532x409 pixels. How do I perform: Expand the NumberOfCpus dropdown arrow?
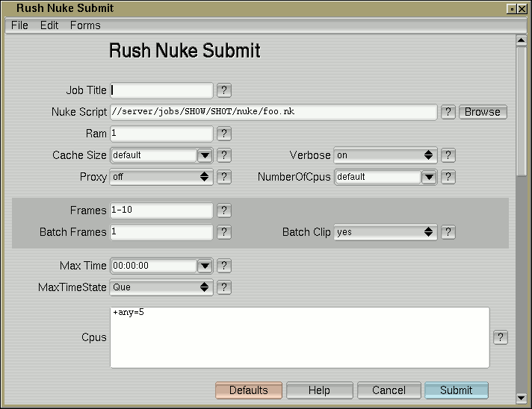pos(429,177)
